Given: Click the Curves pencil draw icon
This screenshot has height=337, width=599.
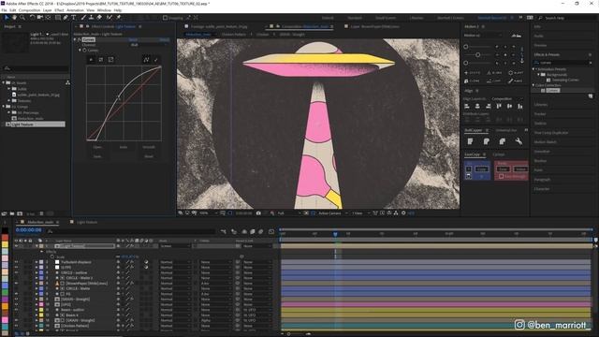Looking at the screenshot, I should coord(156,59).
